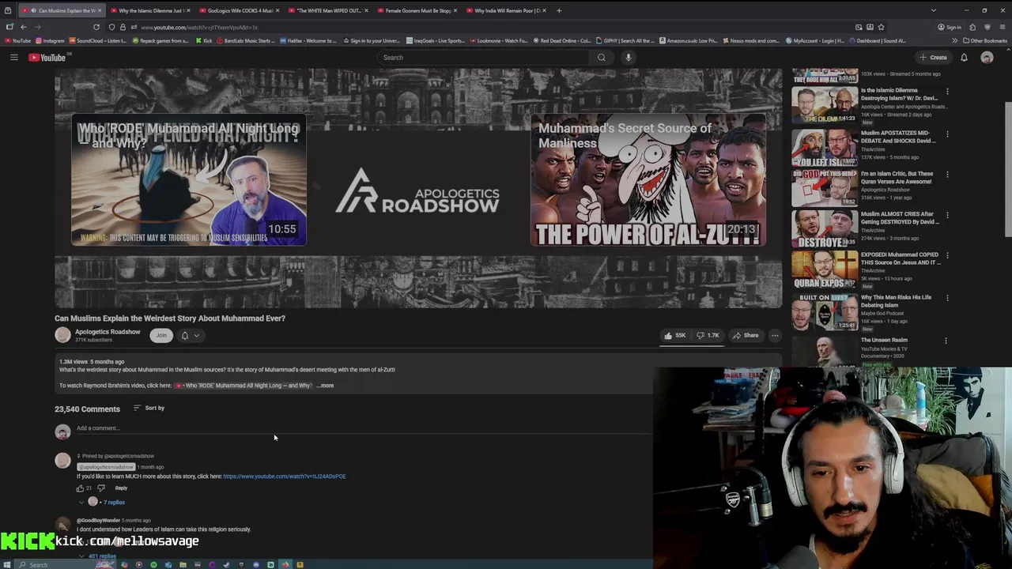Open options for 'Muslim ALMOST CRIES' suggestion

pyautogui.click(x=947, y=215)
